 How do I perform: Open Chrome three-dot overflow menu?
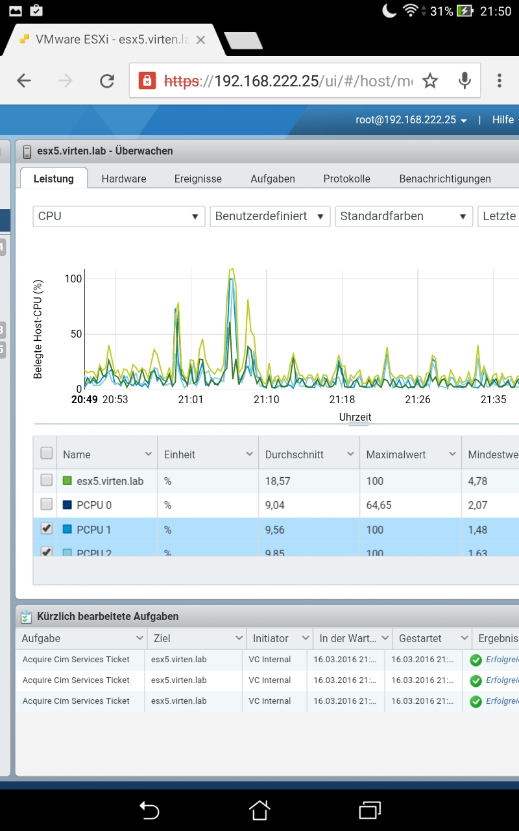pos(499,81)
